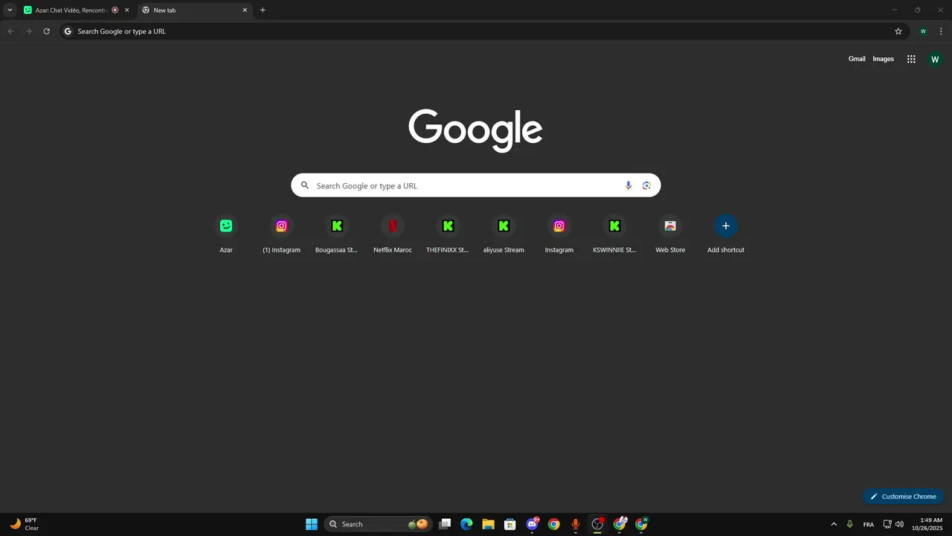This screenshot has width=952, height=536.
Task: Click the Customise Chrome button
Action: tap(904, 497)
